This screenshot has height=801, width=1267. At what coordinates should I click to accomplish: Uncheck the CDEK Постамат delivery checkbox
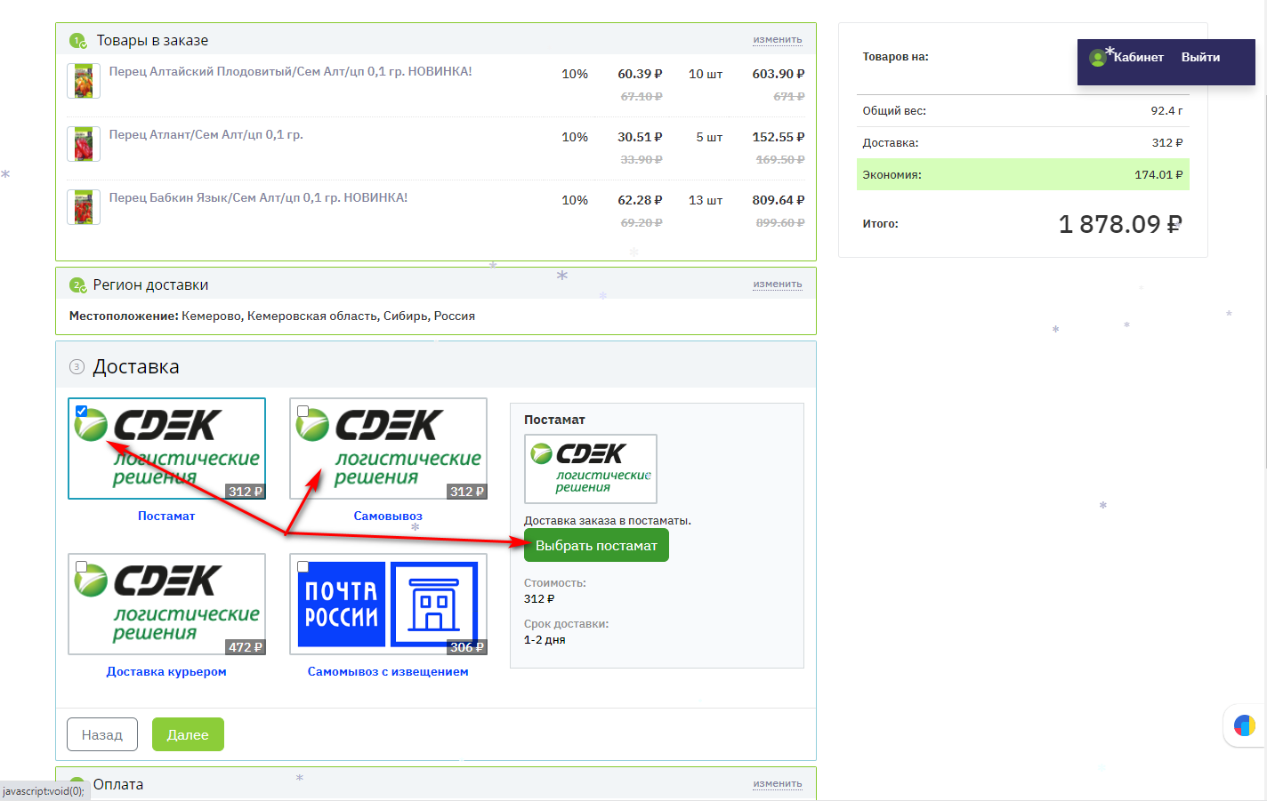(x=82, y=411)
